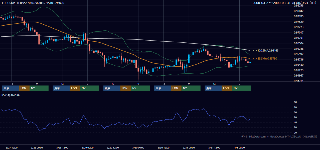Select the 3/31 12:00 time axis label
This screenshot has width=320, height=150.
point(214,147)
